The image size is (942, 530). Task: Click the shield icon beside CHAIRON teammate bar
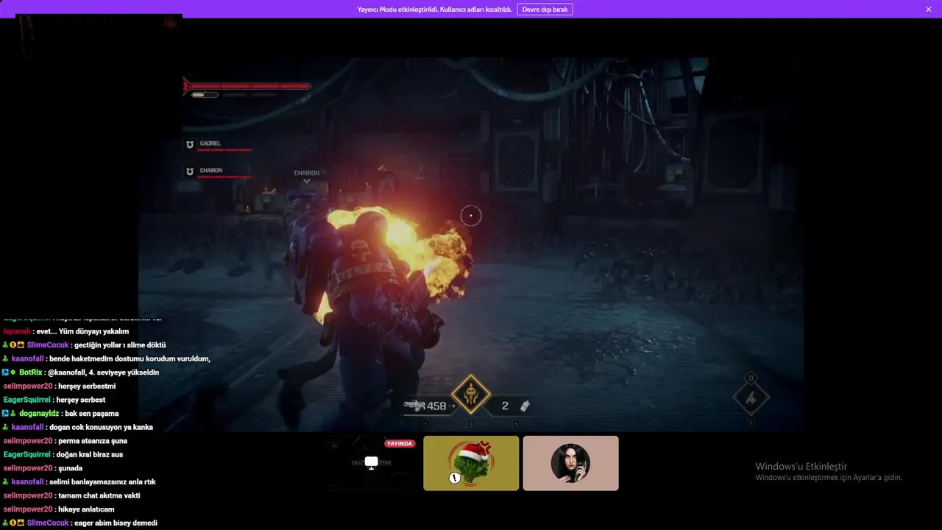pos(190,172)
